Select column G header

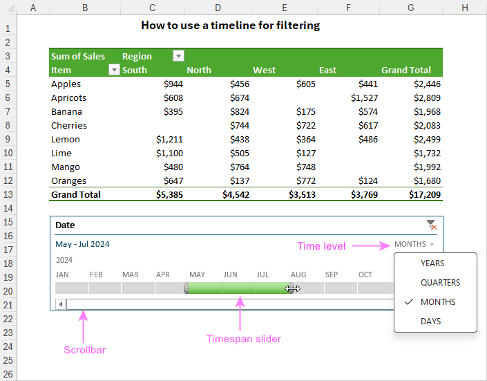coord(411,7)
